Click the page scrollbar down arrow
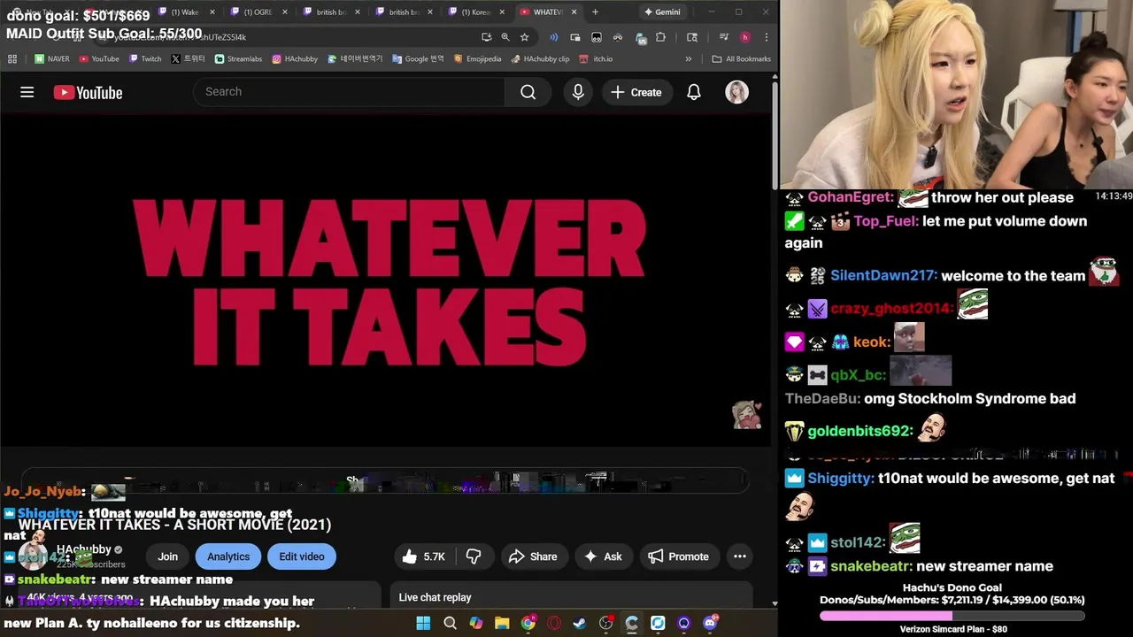 point(775,604)
